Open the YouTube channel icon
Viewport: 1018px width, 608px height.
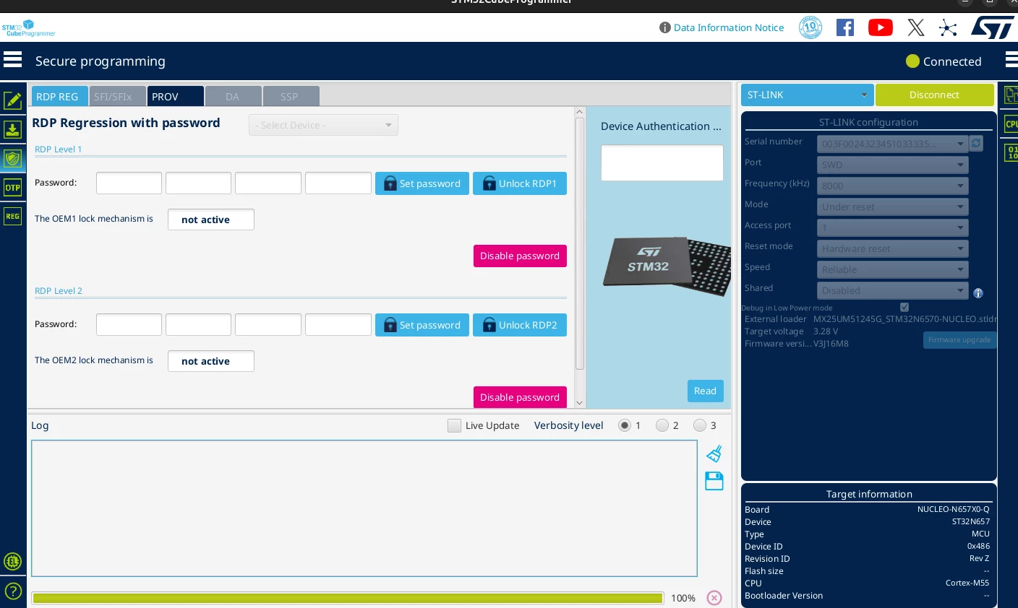pyautogui.click(x=880, y=27)
